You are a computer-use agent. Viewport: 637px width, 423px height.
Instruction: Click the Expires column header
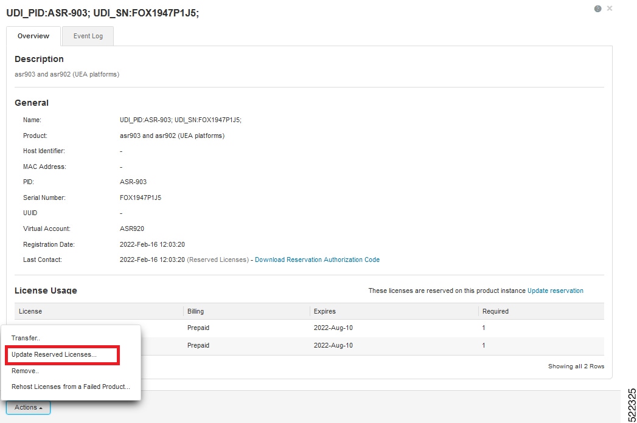pos(394,311)
